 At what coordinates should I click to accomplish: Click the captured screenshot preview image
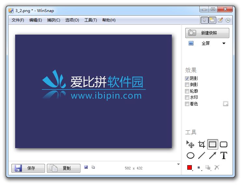point(93,91)
